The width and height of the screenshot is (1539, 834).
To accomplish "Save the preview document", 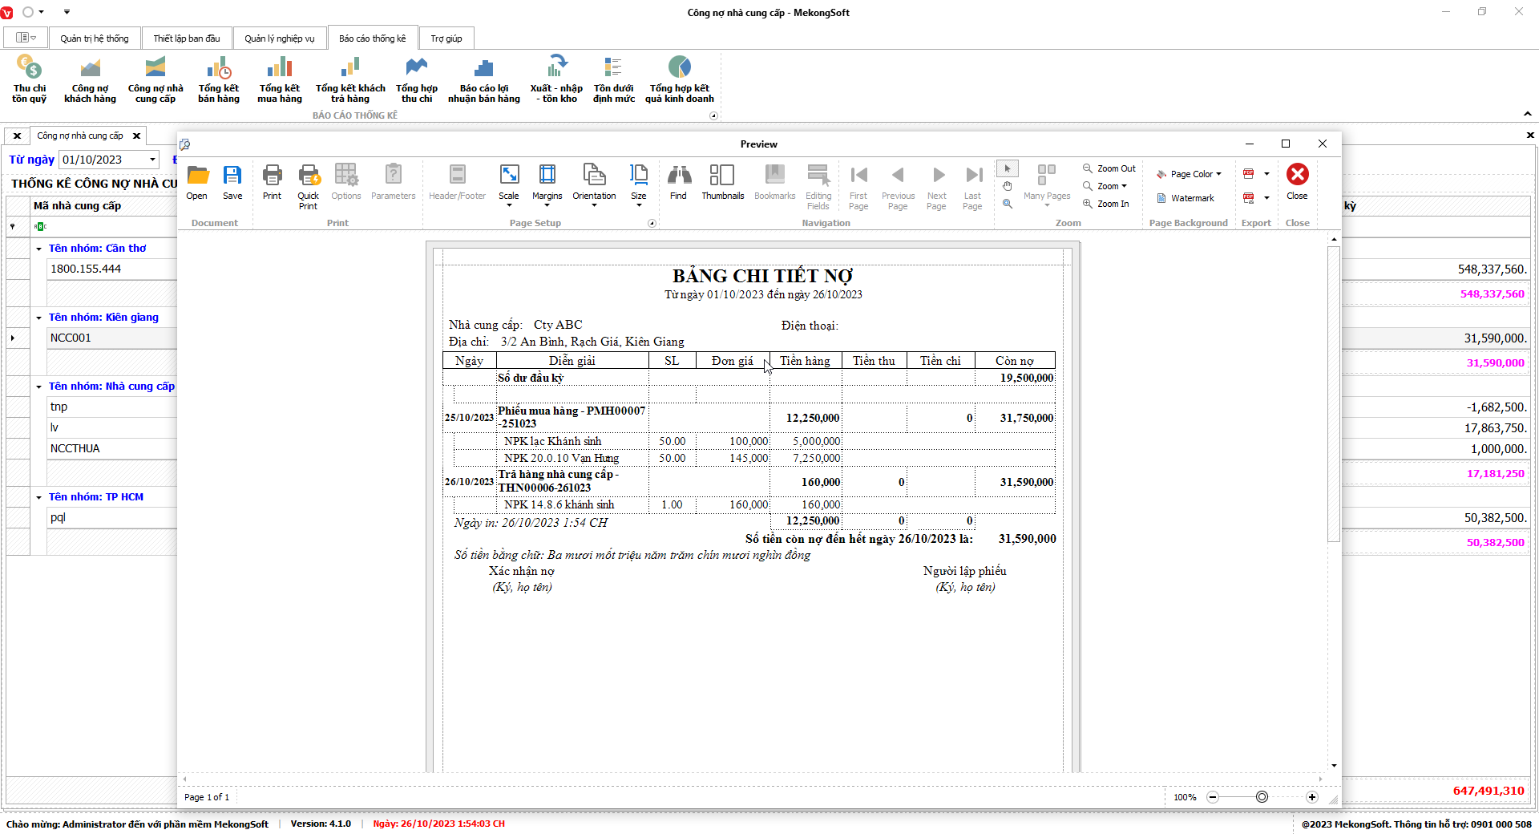I will click(x=232, y=183).
